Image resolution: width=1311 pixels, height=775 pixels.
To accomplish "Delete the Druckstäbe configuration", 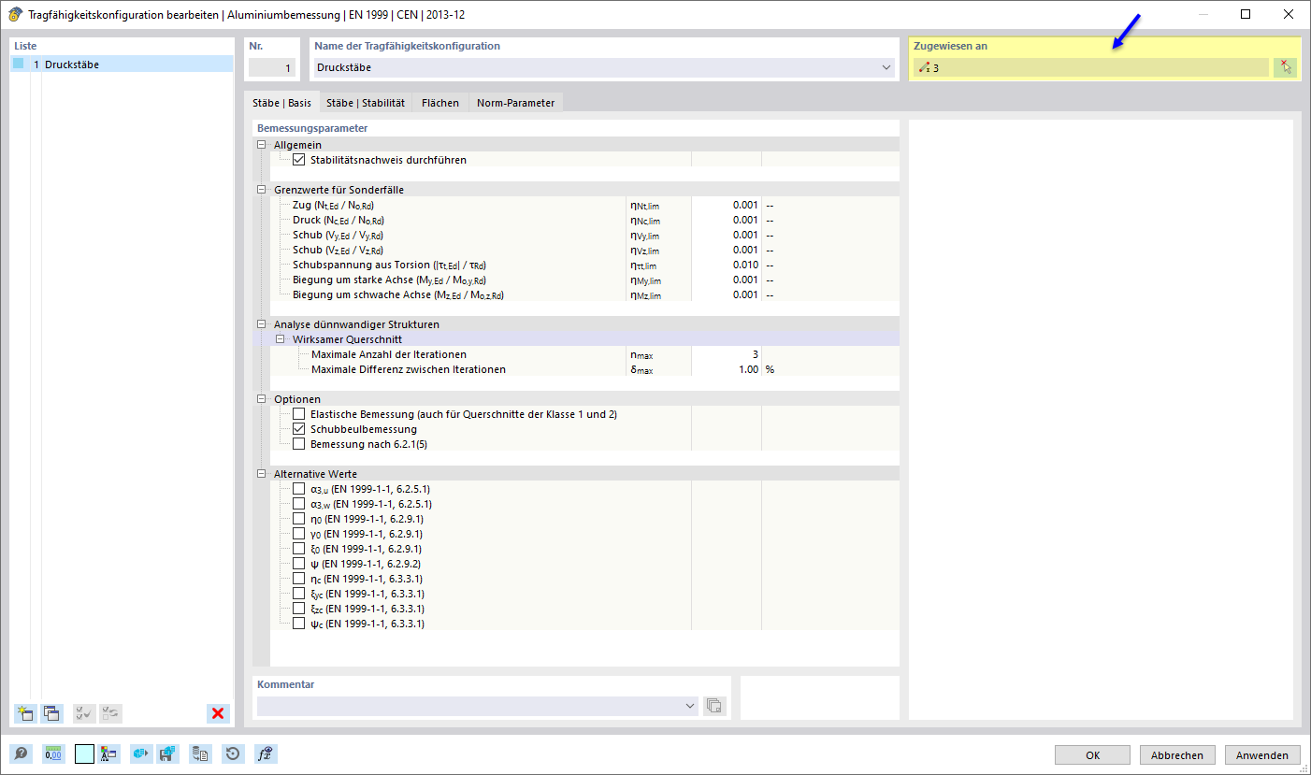I will click(x=217, y=713).
